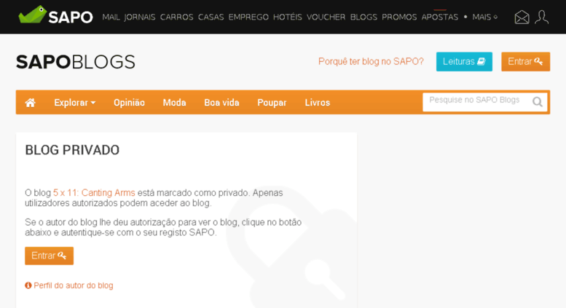
Task: Open the user profile icon in top bar
Action: point(541,17)
